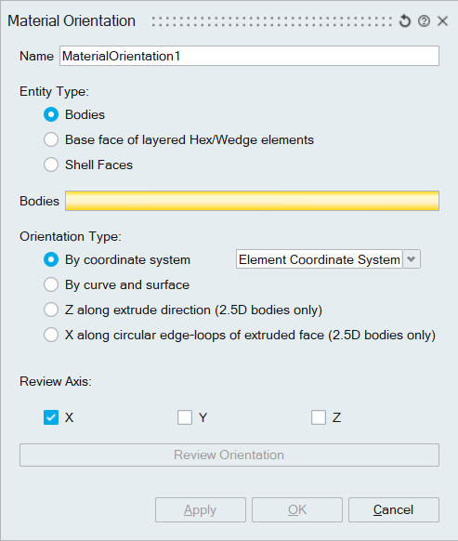The height and width of the screenshot is (541, 458).
Task: Cancel the material orientation dialog
Action: 394,509
